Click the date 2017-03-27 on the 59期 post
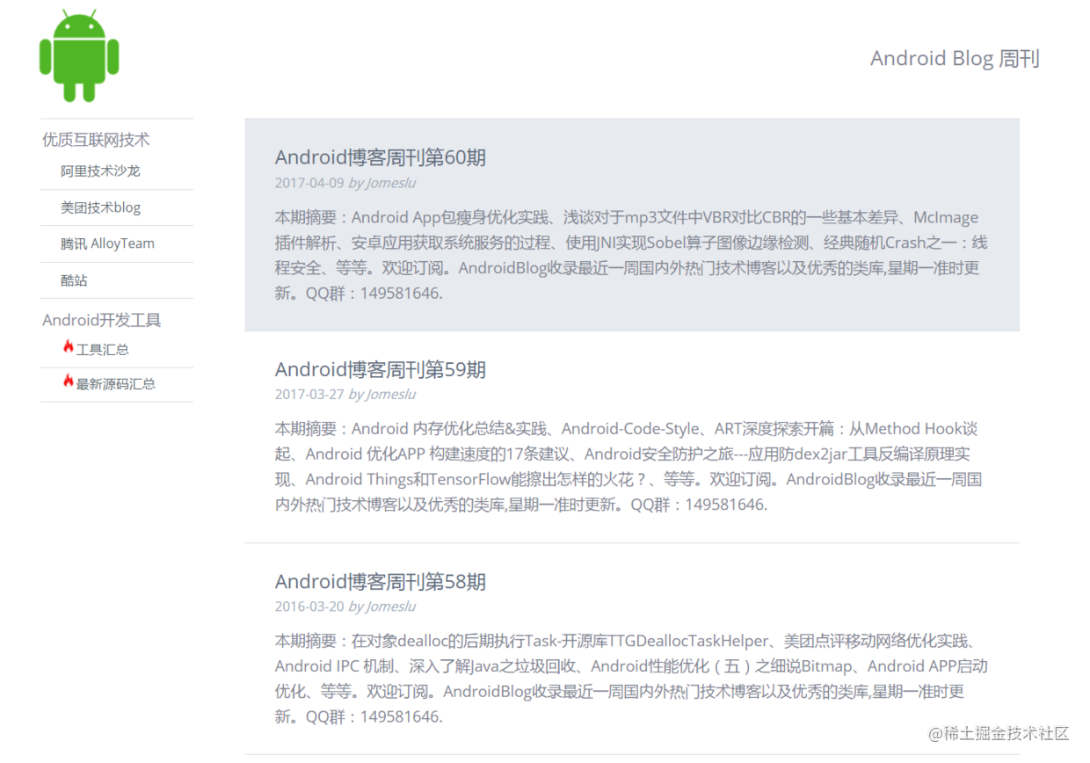 [x=309, y=394]
